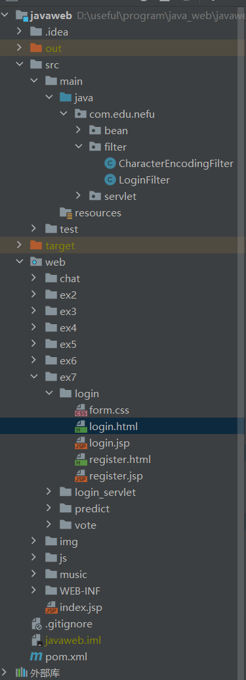Click the .gitignore file icon
Screen dimensions: 246x680
(x=36, y=624)
